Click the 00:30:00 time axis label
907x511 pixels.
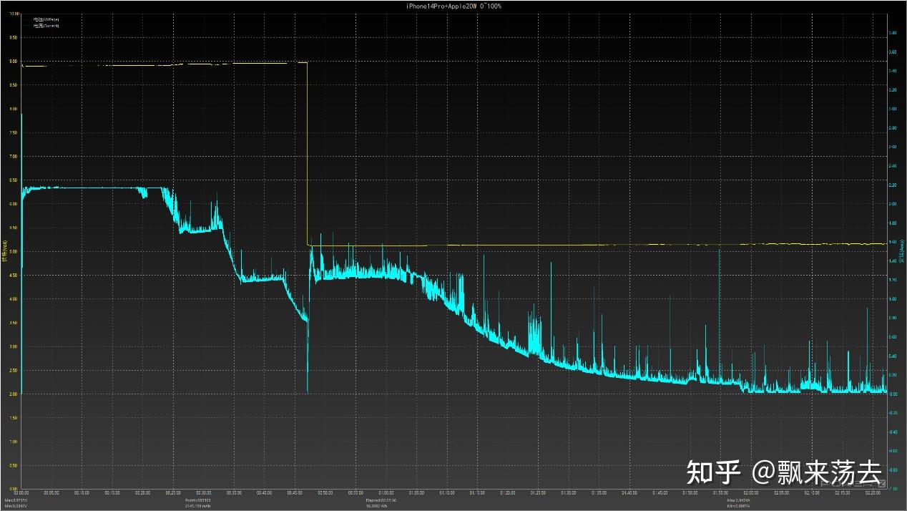[x=204, y=492]
